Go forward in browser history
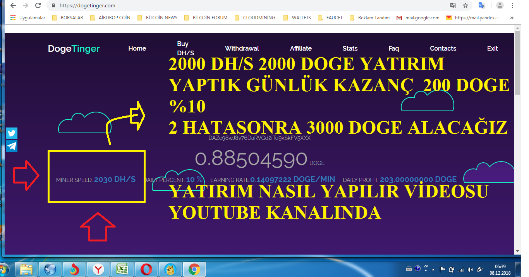 click(26, 6)
